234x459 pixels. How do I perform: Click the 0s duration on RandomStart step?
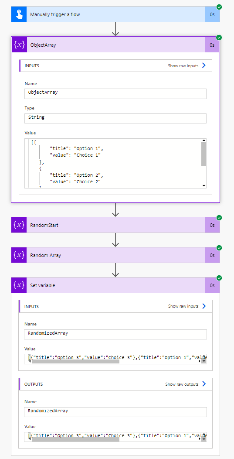click(x=212, y=225)
